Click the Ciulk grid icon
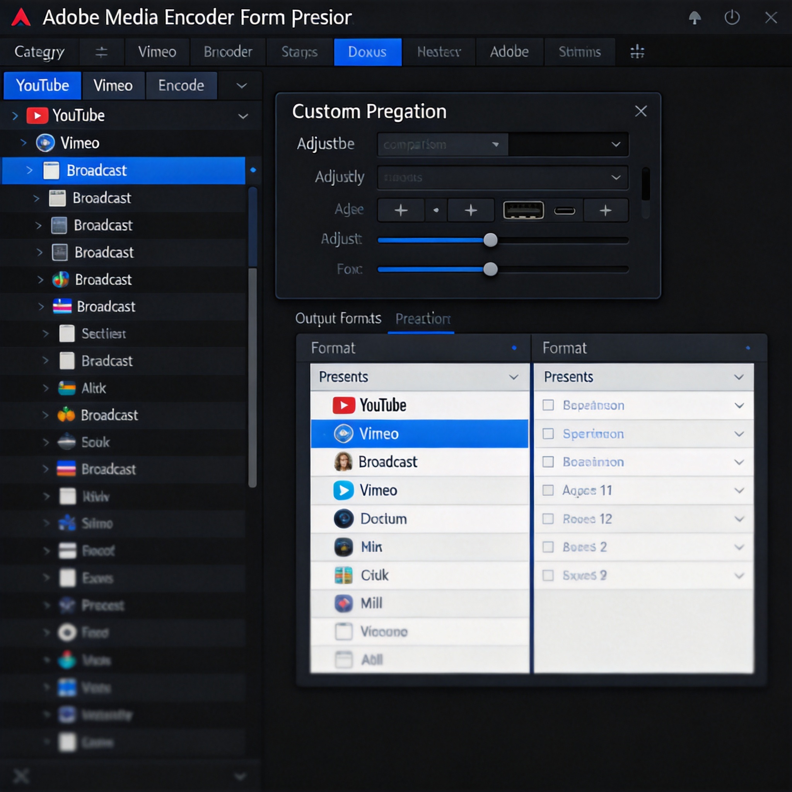Viewport: 792px width, 792px height. coord(343,575)
